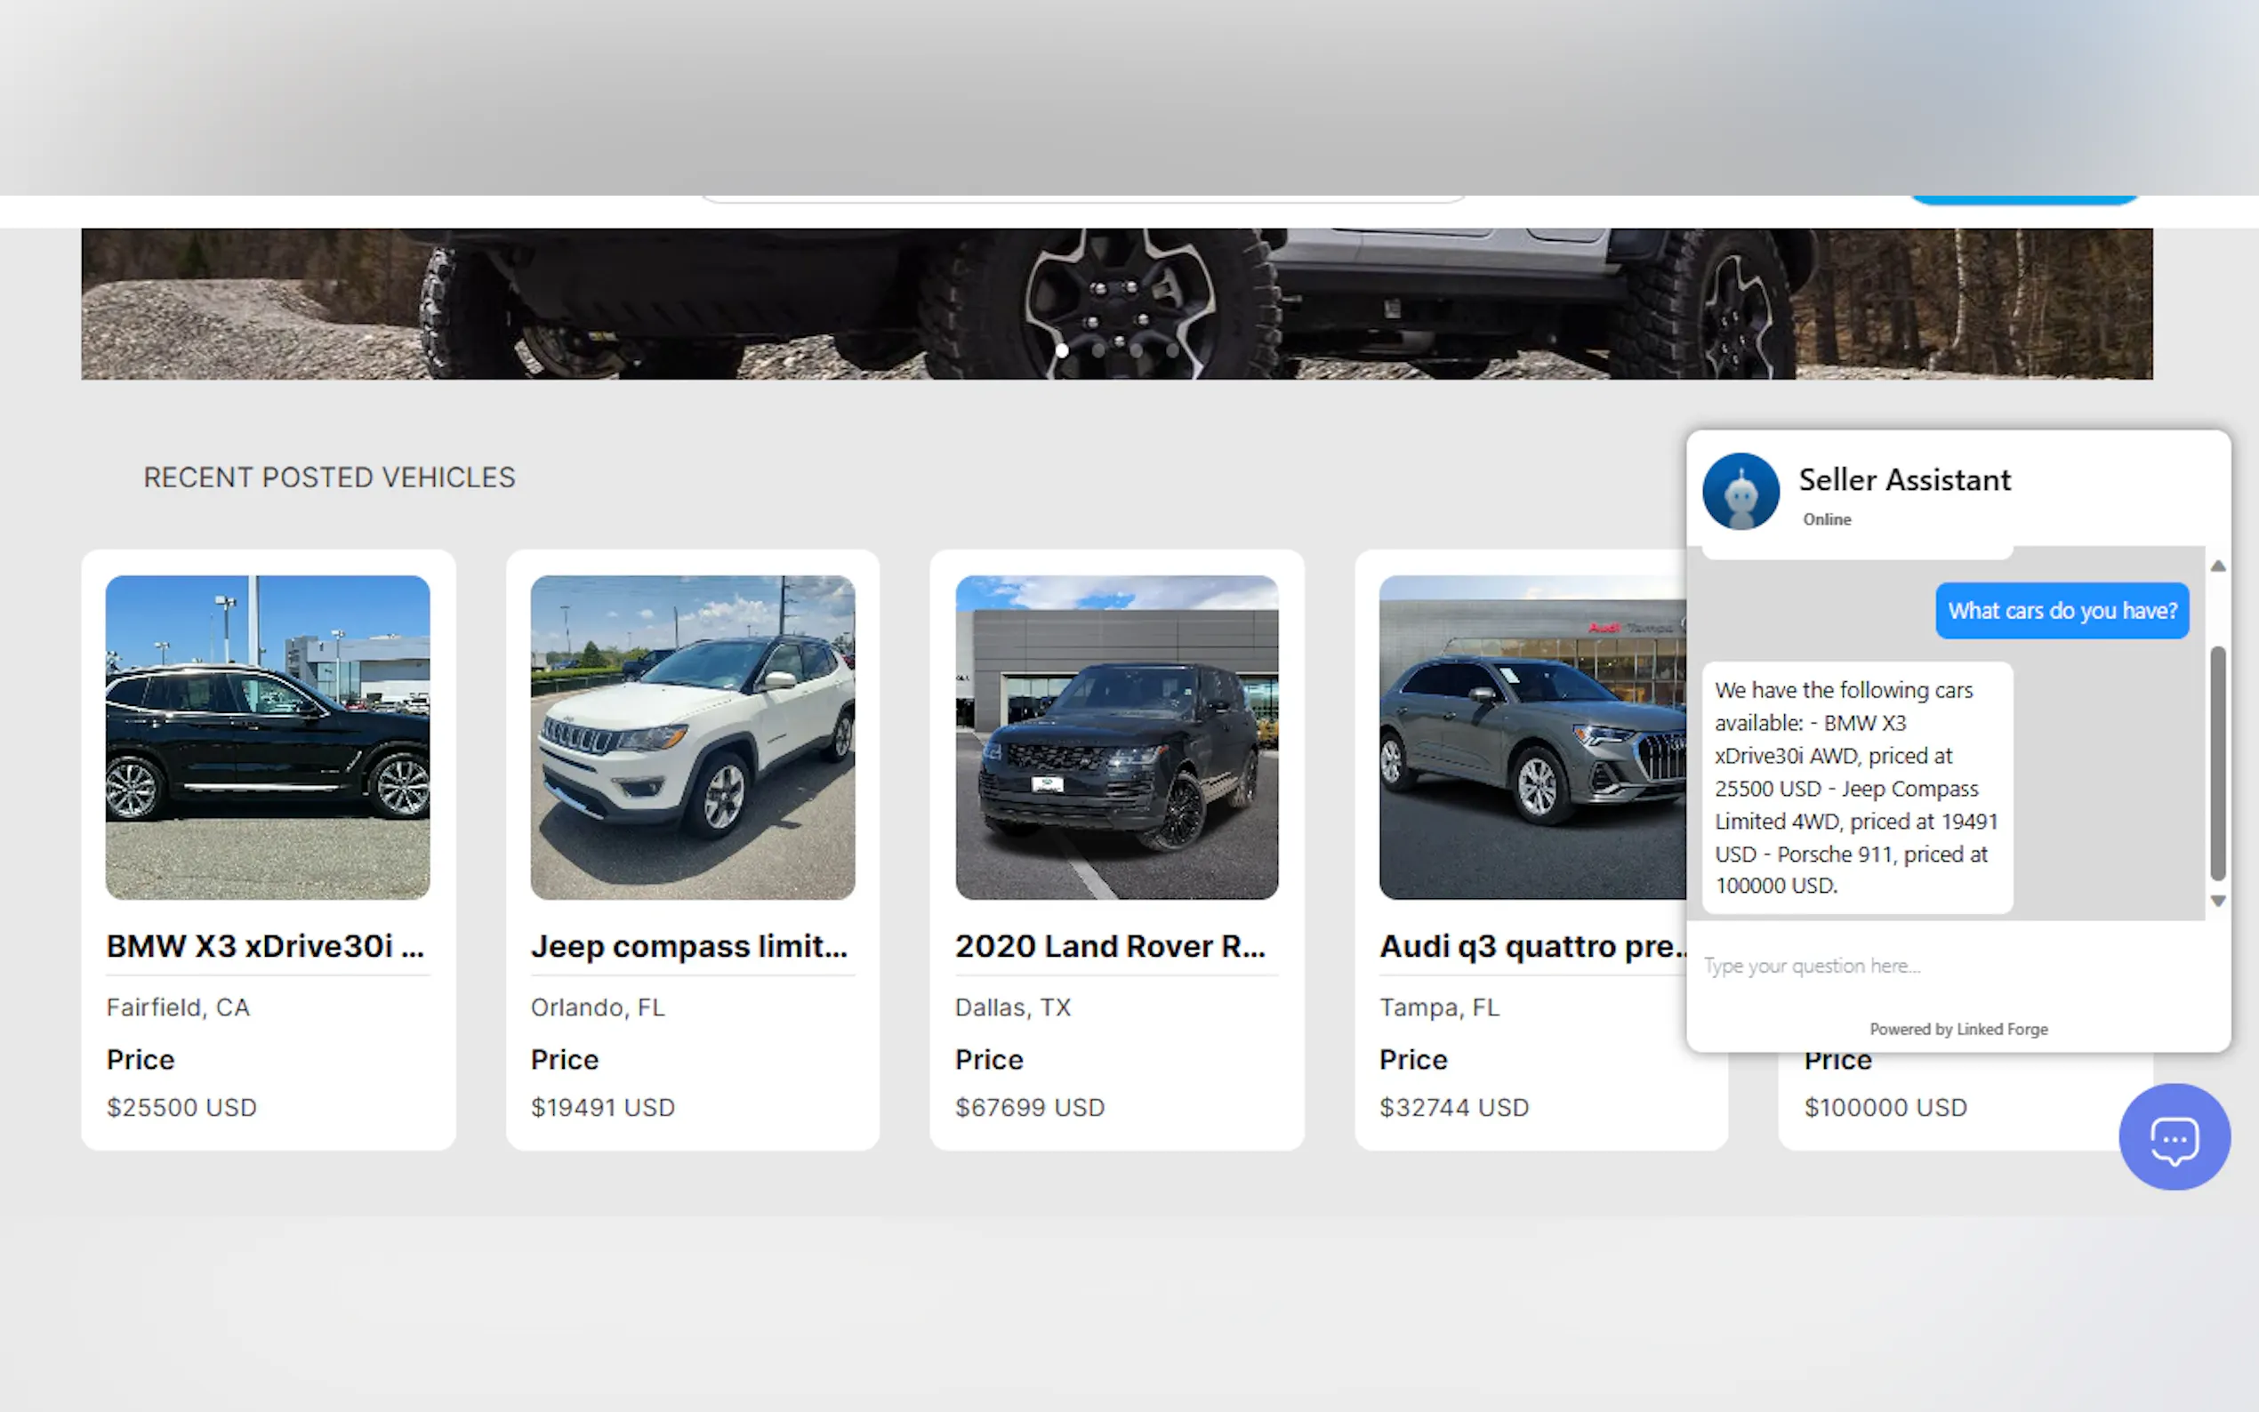Select the second carousel indicator dot
The image size is (2259, 1412).
[1098, 350]
